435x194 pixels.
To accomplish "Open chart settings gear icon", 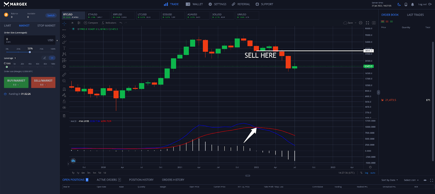I will (x=361, y=23).
